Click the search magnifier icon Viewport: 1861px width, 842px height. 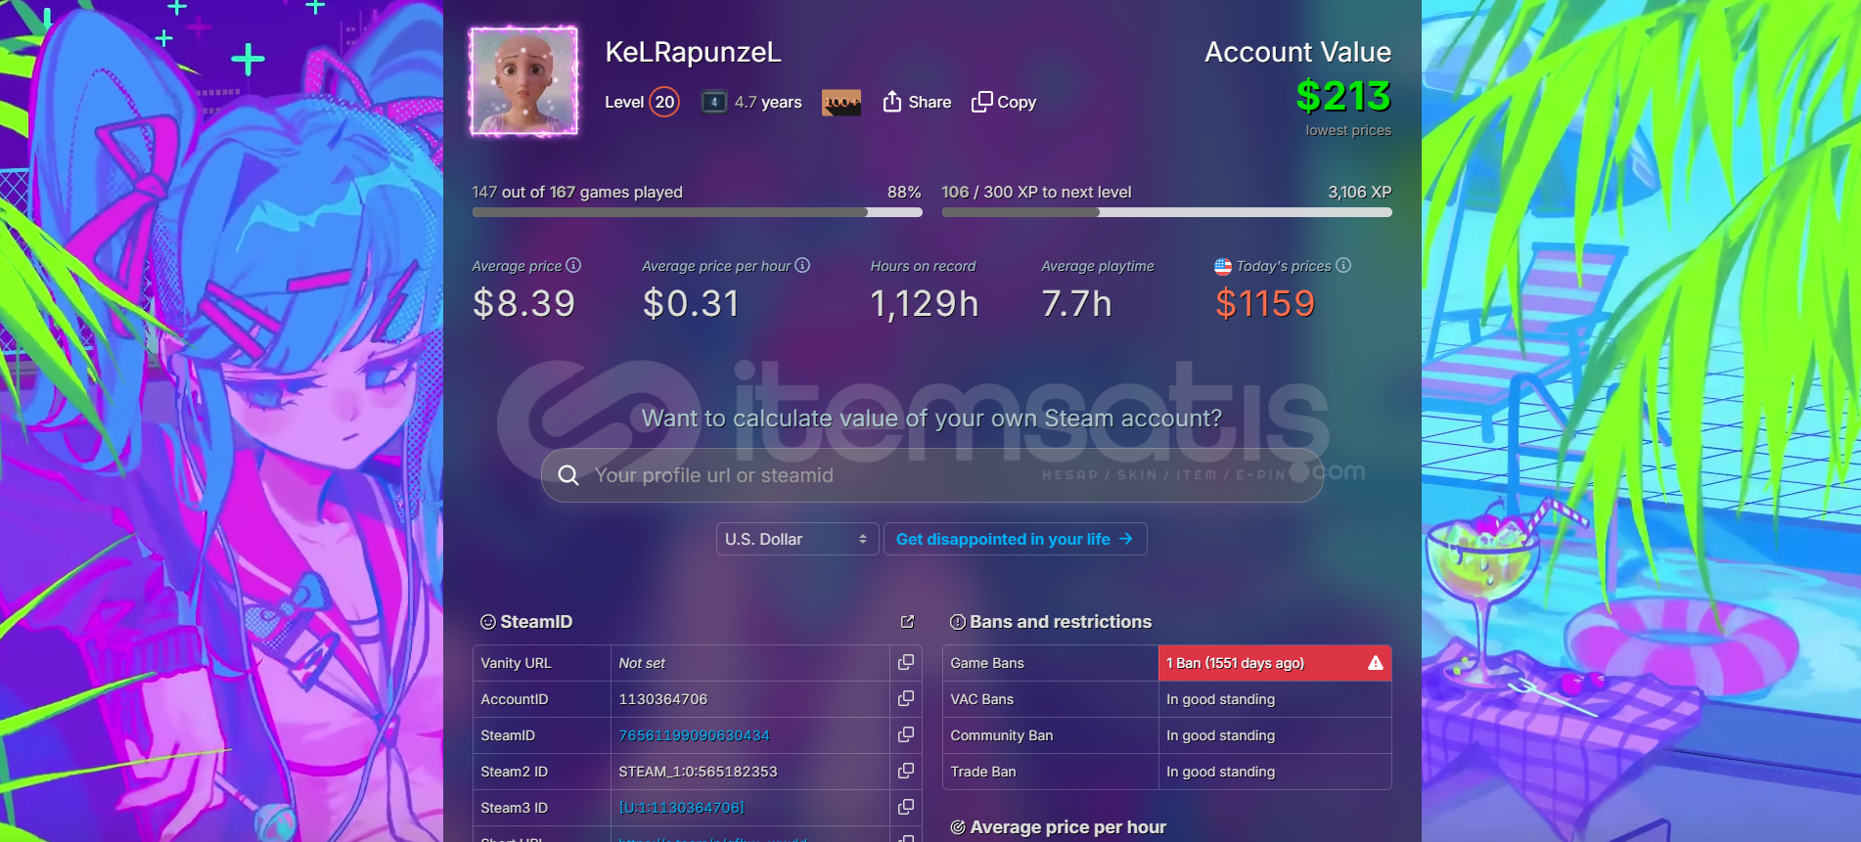click(567, 475)
